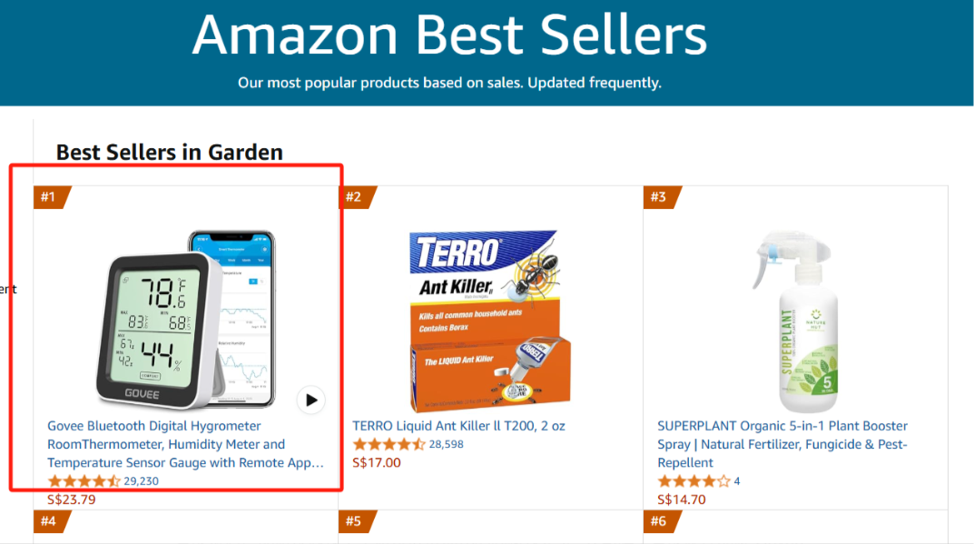
Task: Click the S$14.70 price
Action: (x=682, y=499)
